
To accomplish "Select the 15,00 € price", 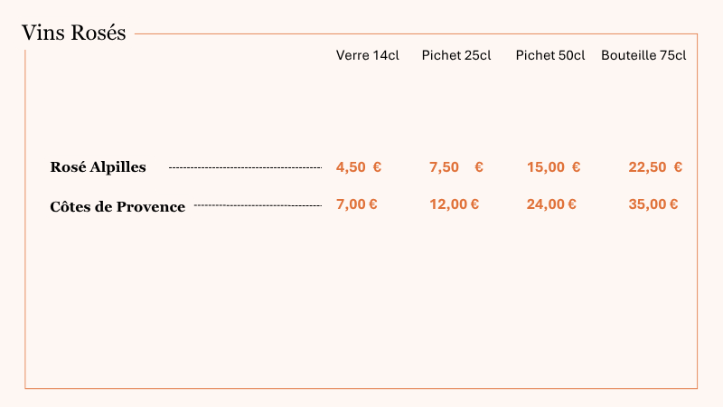I will (553, 167).
